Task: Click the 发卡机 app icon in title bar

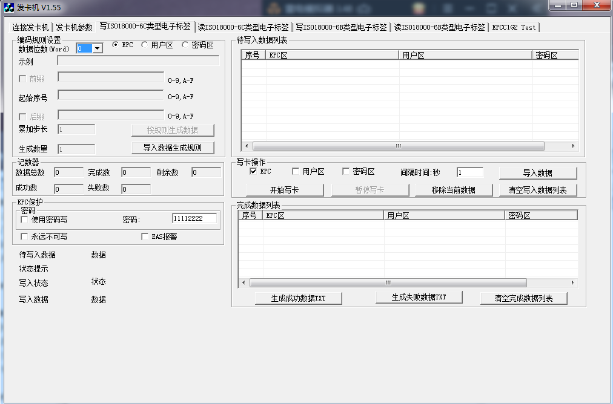Action: point(8,7)
